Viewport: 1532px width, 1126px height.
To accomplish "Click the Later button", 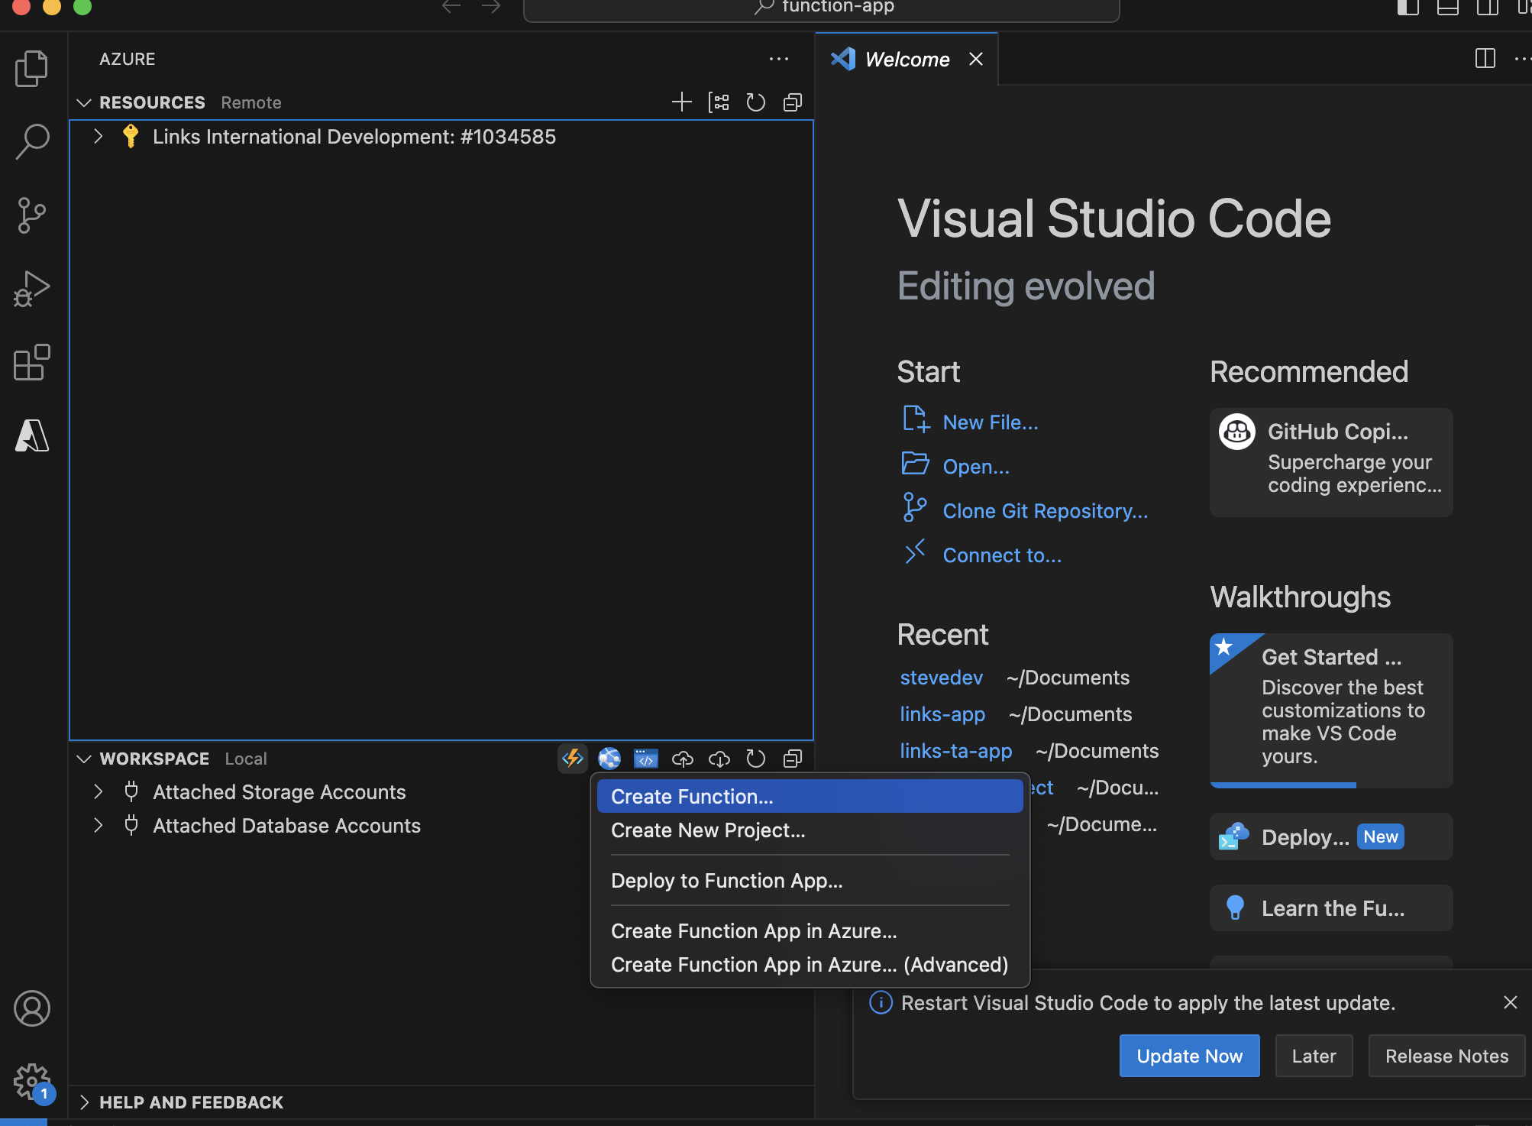I will 1314,1056.
